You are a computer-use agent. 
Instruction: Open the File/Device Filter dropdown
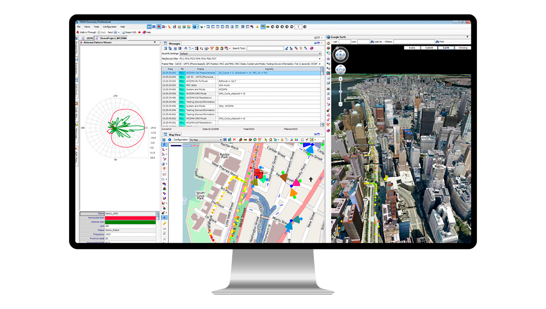point(250,59)
